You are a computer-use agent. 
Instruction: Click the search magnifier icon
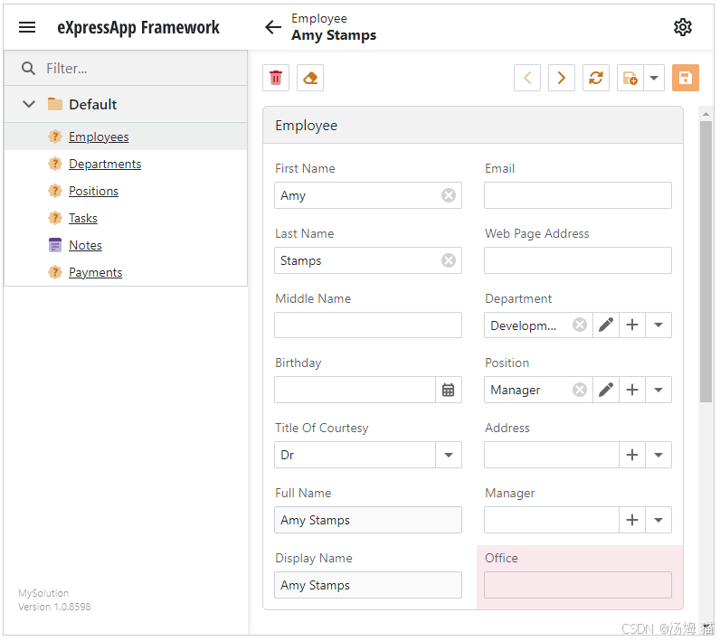(x=28, y=69)
